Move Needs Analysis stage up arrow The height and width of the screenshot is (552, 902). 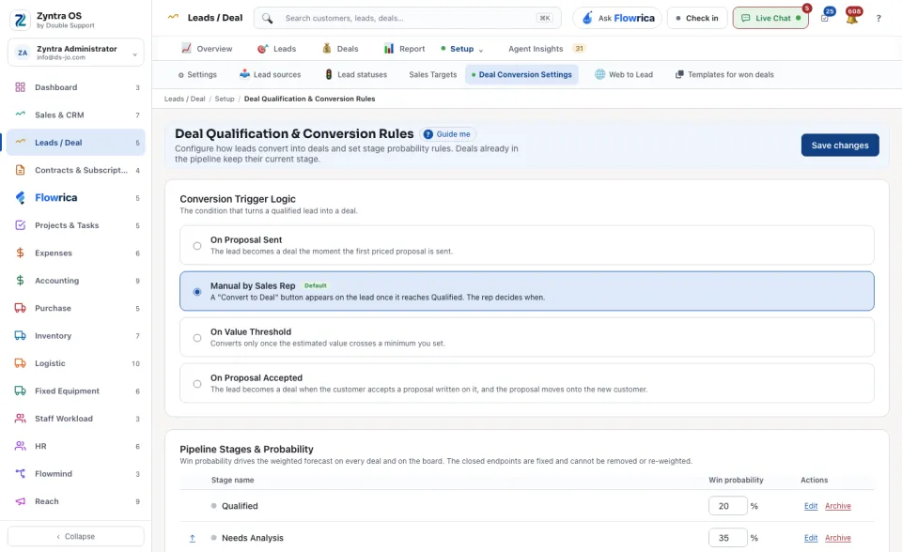(x=192, y=538)
